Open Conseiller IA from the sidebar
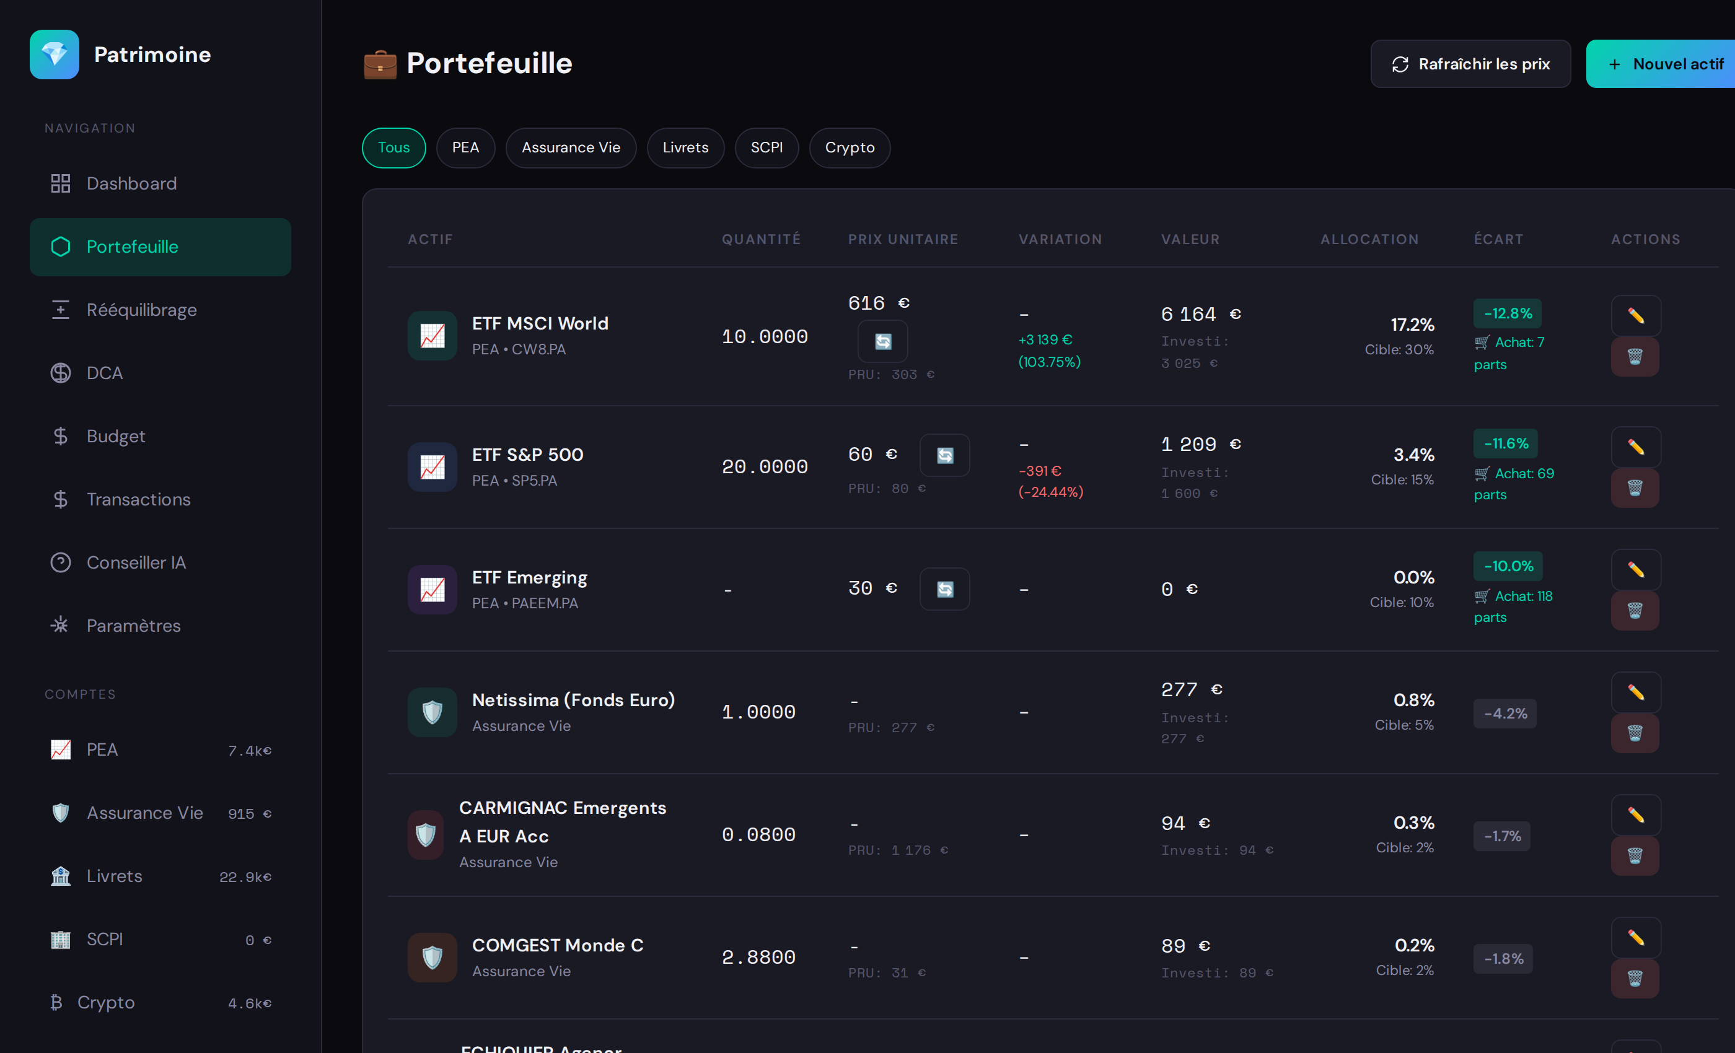Image resolution: width=1735 pixels, height=1053 pixels. pyautogui.click(x=136, y=562)
